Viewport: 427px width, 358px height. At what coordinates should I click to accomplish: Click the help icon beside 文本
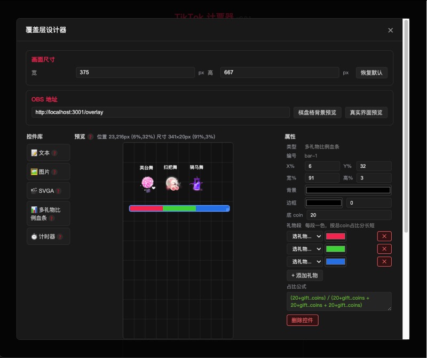point(55,153)
